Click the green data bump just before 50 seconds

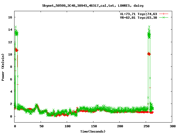(37, 105)
